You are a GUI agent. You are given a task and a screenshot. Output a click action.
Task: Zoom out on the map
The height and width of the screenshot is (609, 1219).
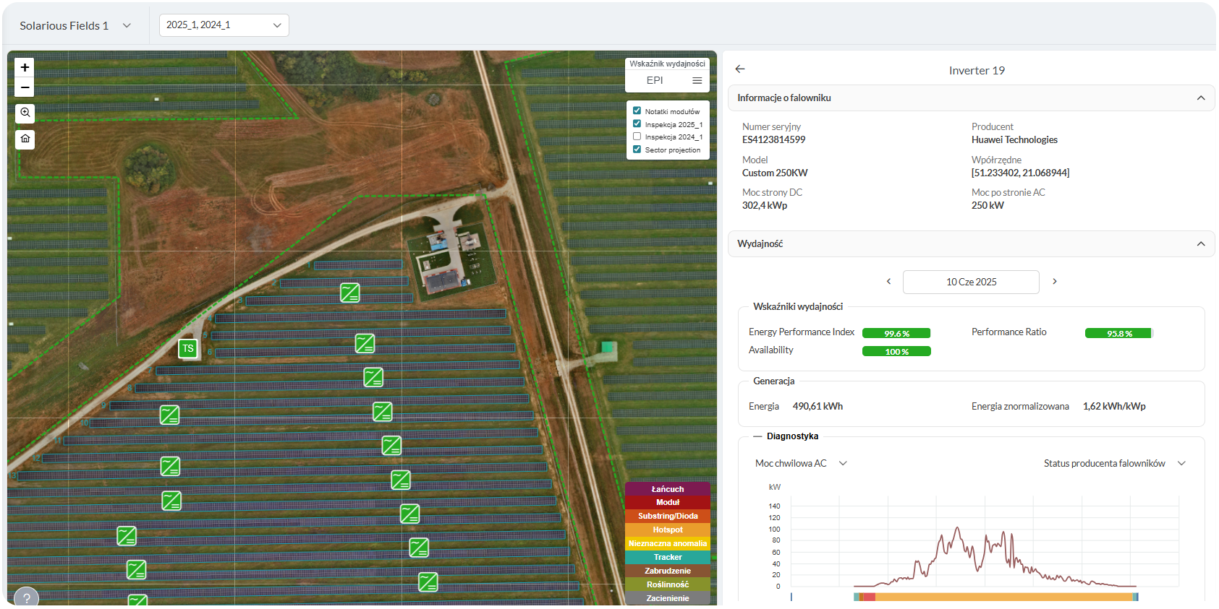pyautogui.click(x=25, y=87)
